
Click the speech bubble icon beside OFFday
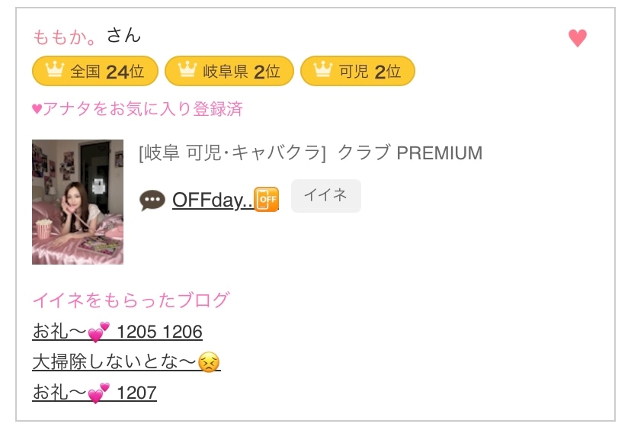152,201
